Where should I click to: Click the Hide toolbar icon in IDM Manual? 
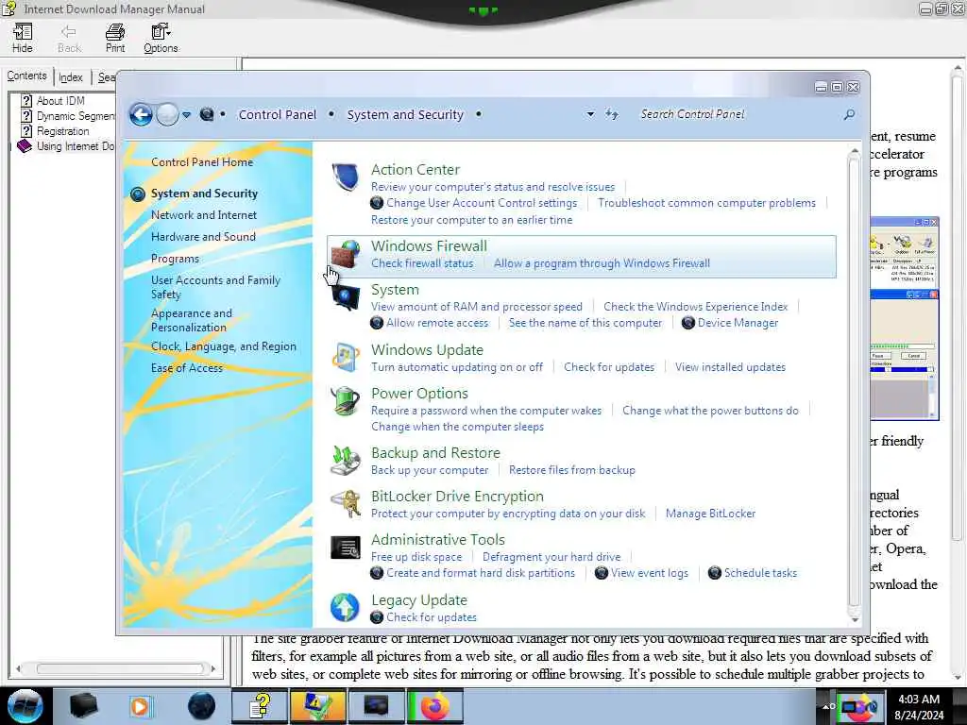(23, 38)
